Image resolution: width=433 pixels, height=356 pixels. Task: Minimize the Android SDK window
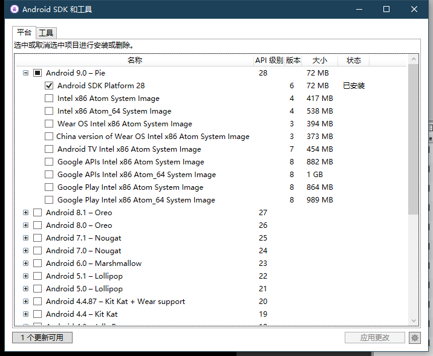pyautogui.click(x=359, y=10)
